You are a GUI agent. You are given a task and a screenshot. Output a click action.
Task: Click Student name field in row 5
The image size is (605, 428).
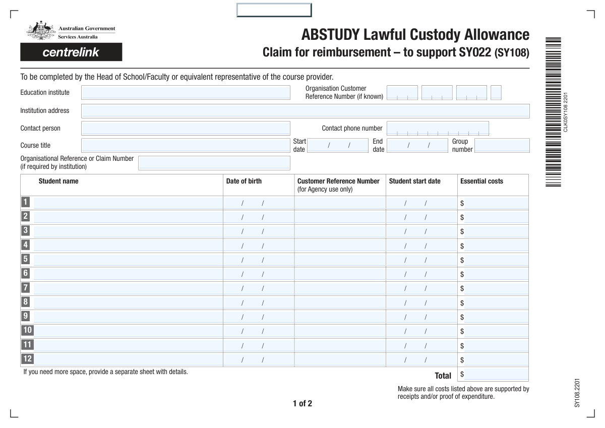pos(128,260)
